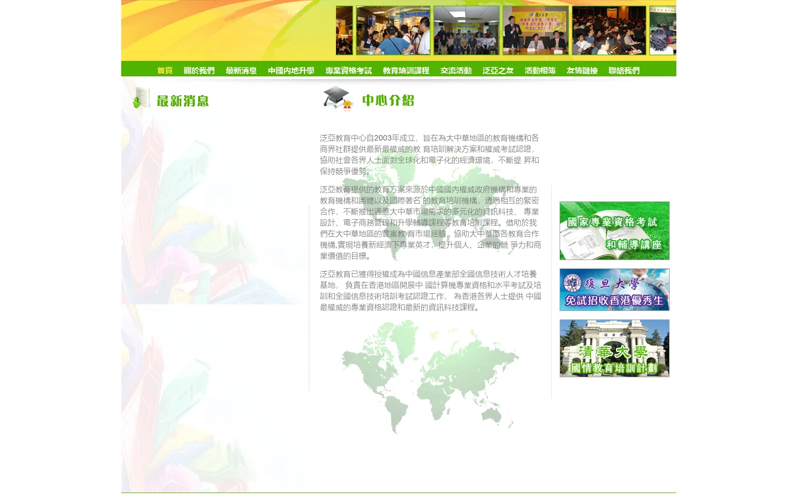Open 專業資格考試 navigation item
797x498 pixels.
point(348,70)
